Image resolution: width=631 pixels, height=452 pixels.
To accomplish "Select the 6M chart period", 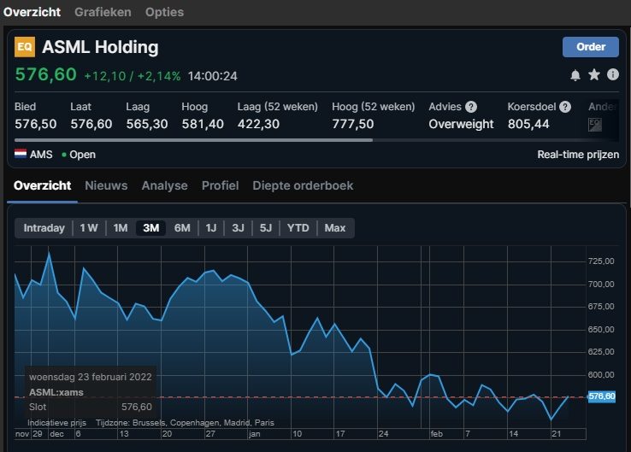I will [x=182, y=228].
